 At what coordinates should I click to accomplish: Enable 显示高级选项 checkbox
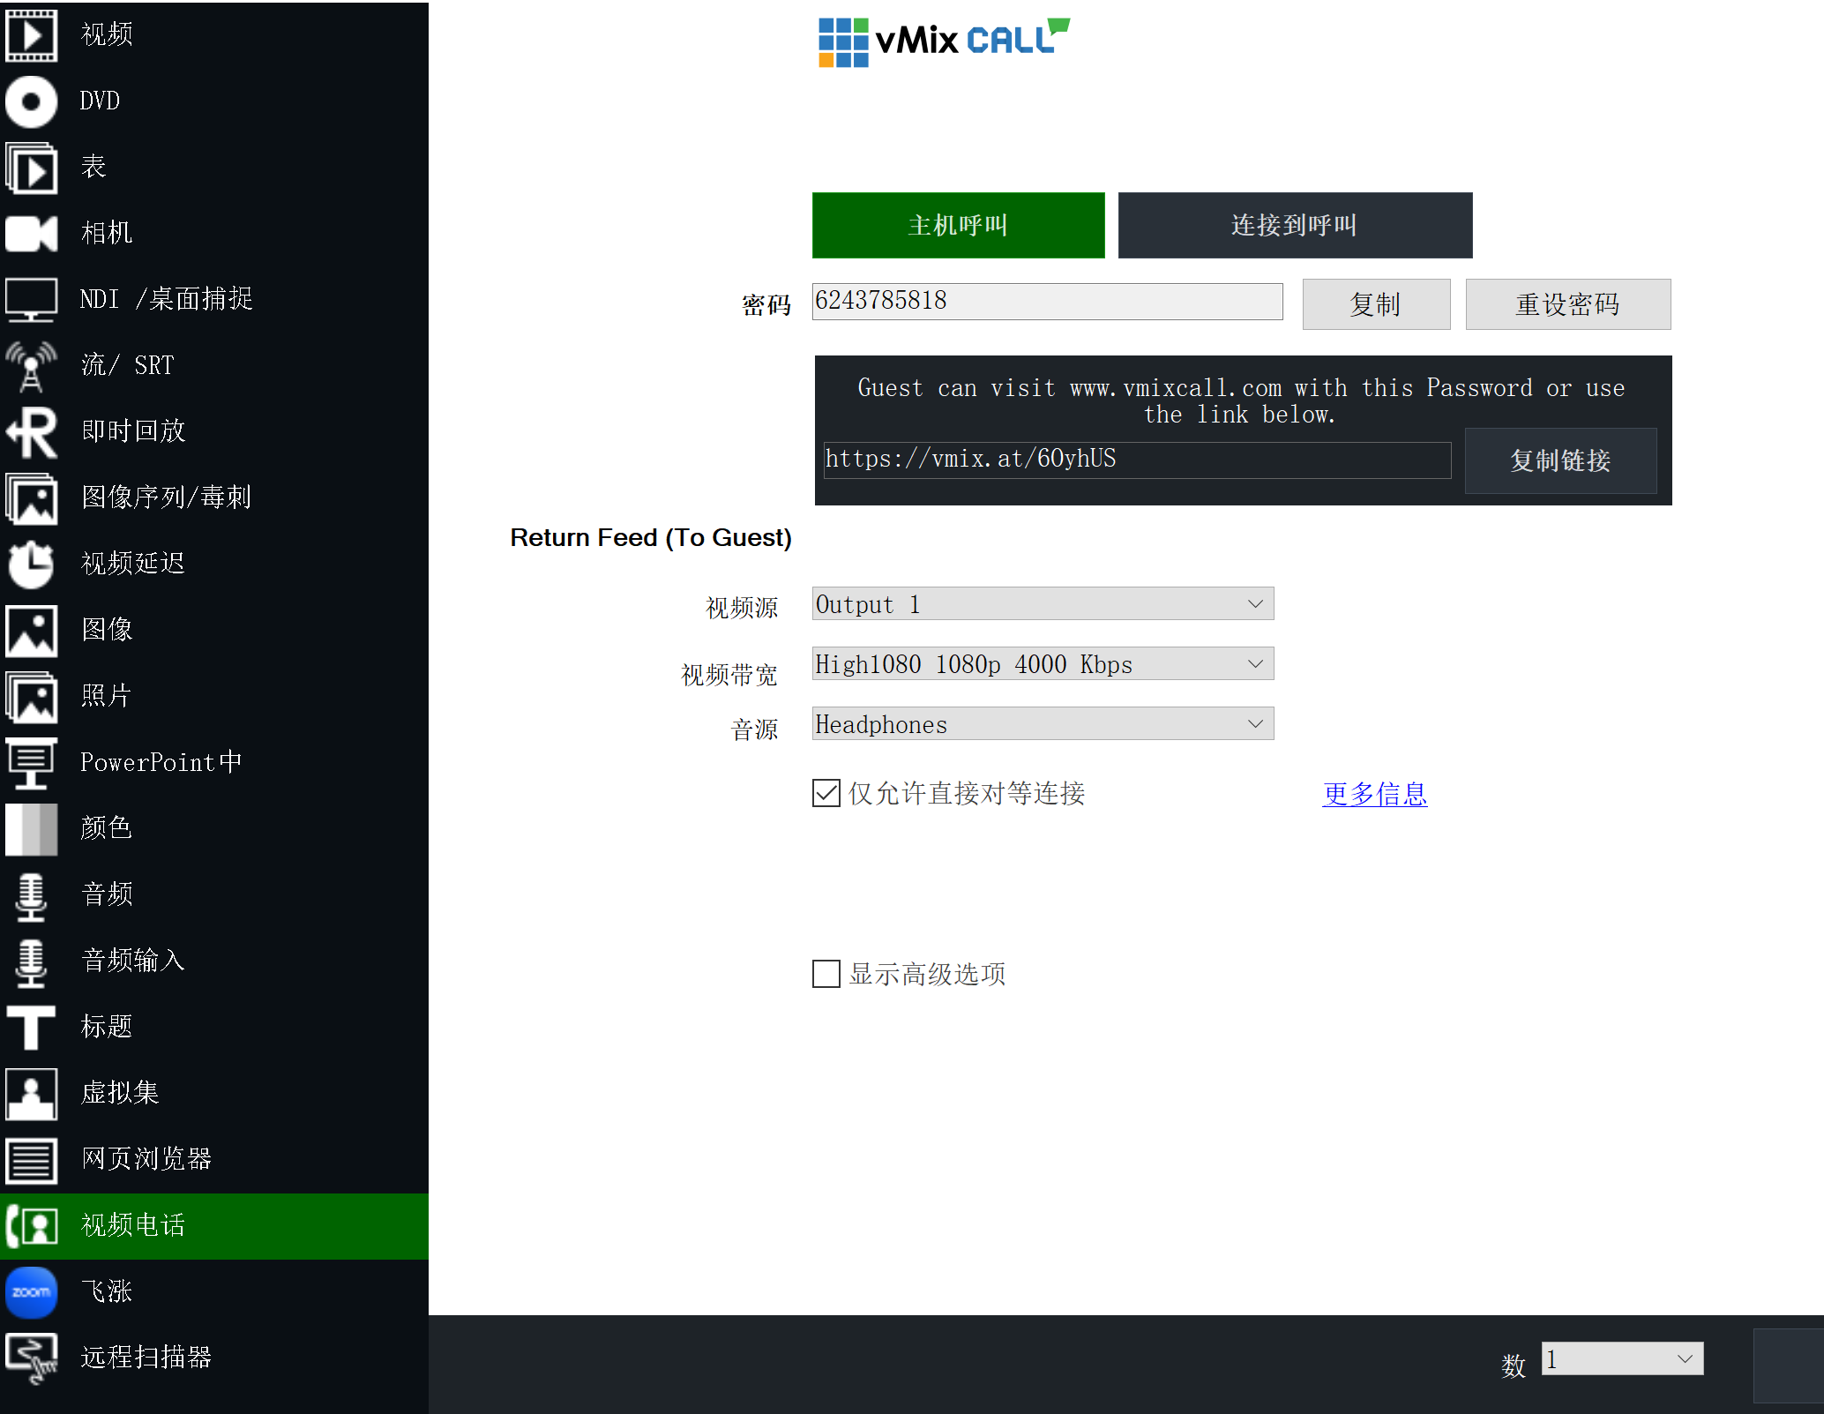click(826, 974)
